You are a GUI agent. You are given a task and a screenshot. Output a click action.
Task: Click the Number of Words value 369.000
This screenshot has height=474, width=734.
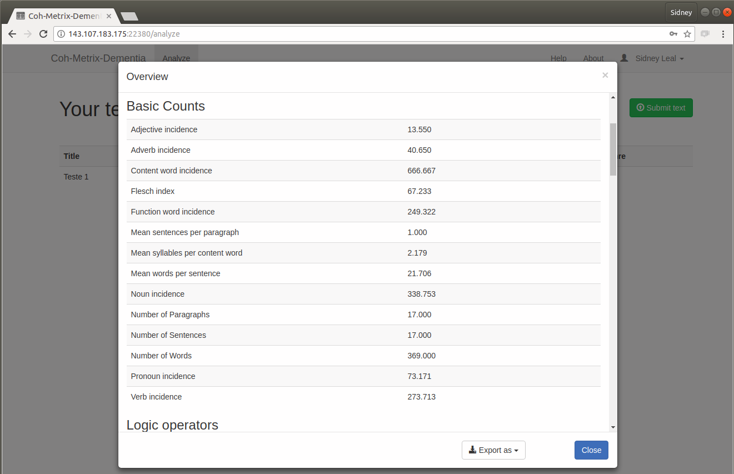click(x=422, y=356)
